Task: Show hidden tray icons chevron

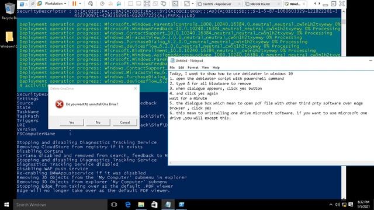Action: click(x=331, y=205)
